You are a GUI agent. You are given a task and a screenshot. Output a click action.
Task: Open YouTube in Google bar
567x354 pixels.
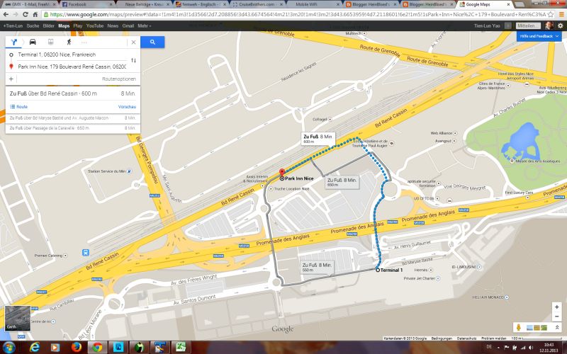tap(95, 26)
